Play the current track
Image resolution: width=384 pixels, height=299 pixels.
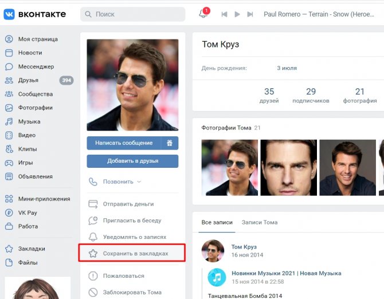[x=237, y=14]
